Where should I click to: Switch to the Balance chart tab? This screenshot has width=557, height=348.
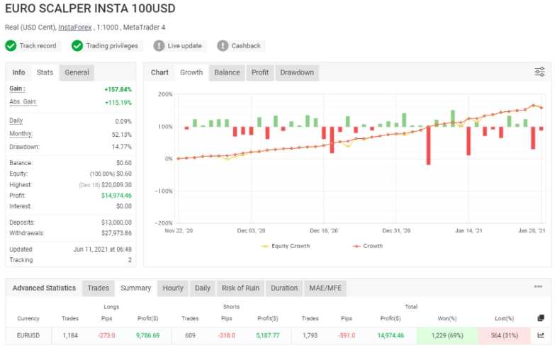coord(227,72)
